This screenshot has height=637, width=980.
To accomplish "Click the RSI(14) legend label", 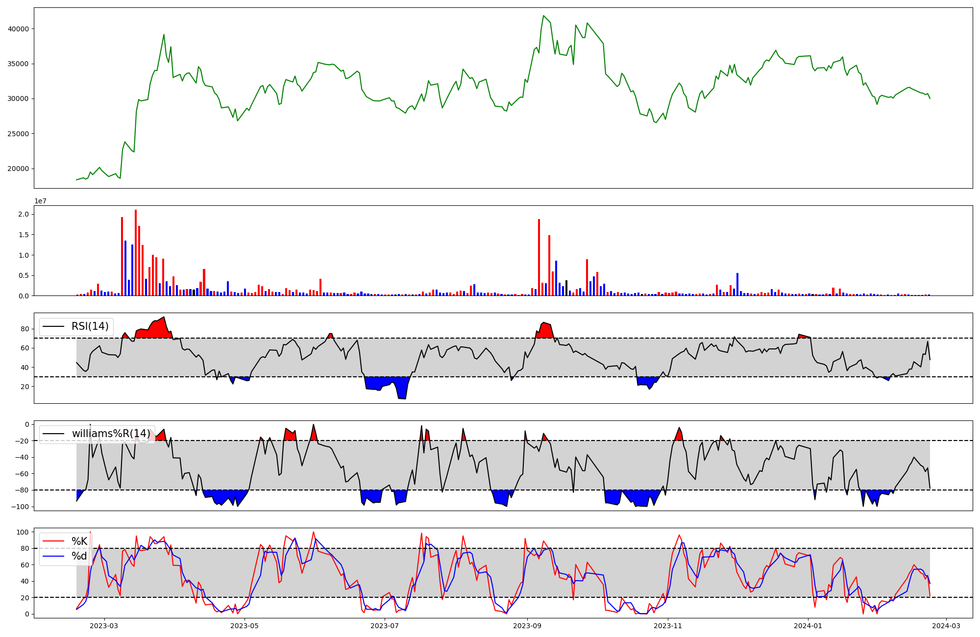I will (x=90, y=326).
